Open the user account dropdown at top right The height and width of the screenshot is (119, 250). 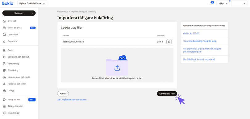[x=239, y=3]
